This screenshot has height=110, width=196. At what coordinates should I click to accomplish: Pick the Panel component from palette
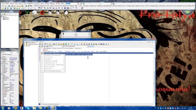pyautogui.click(x=79, y=8)
